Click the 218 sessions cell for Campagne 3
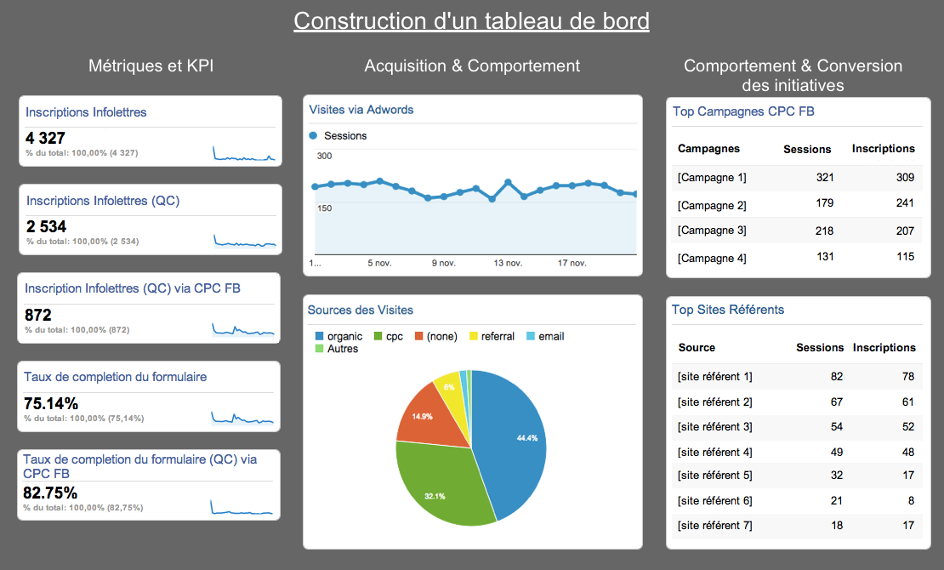944x570 pixels. [x=825, y=231]
